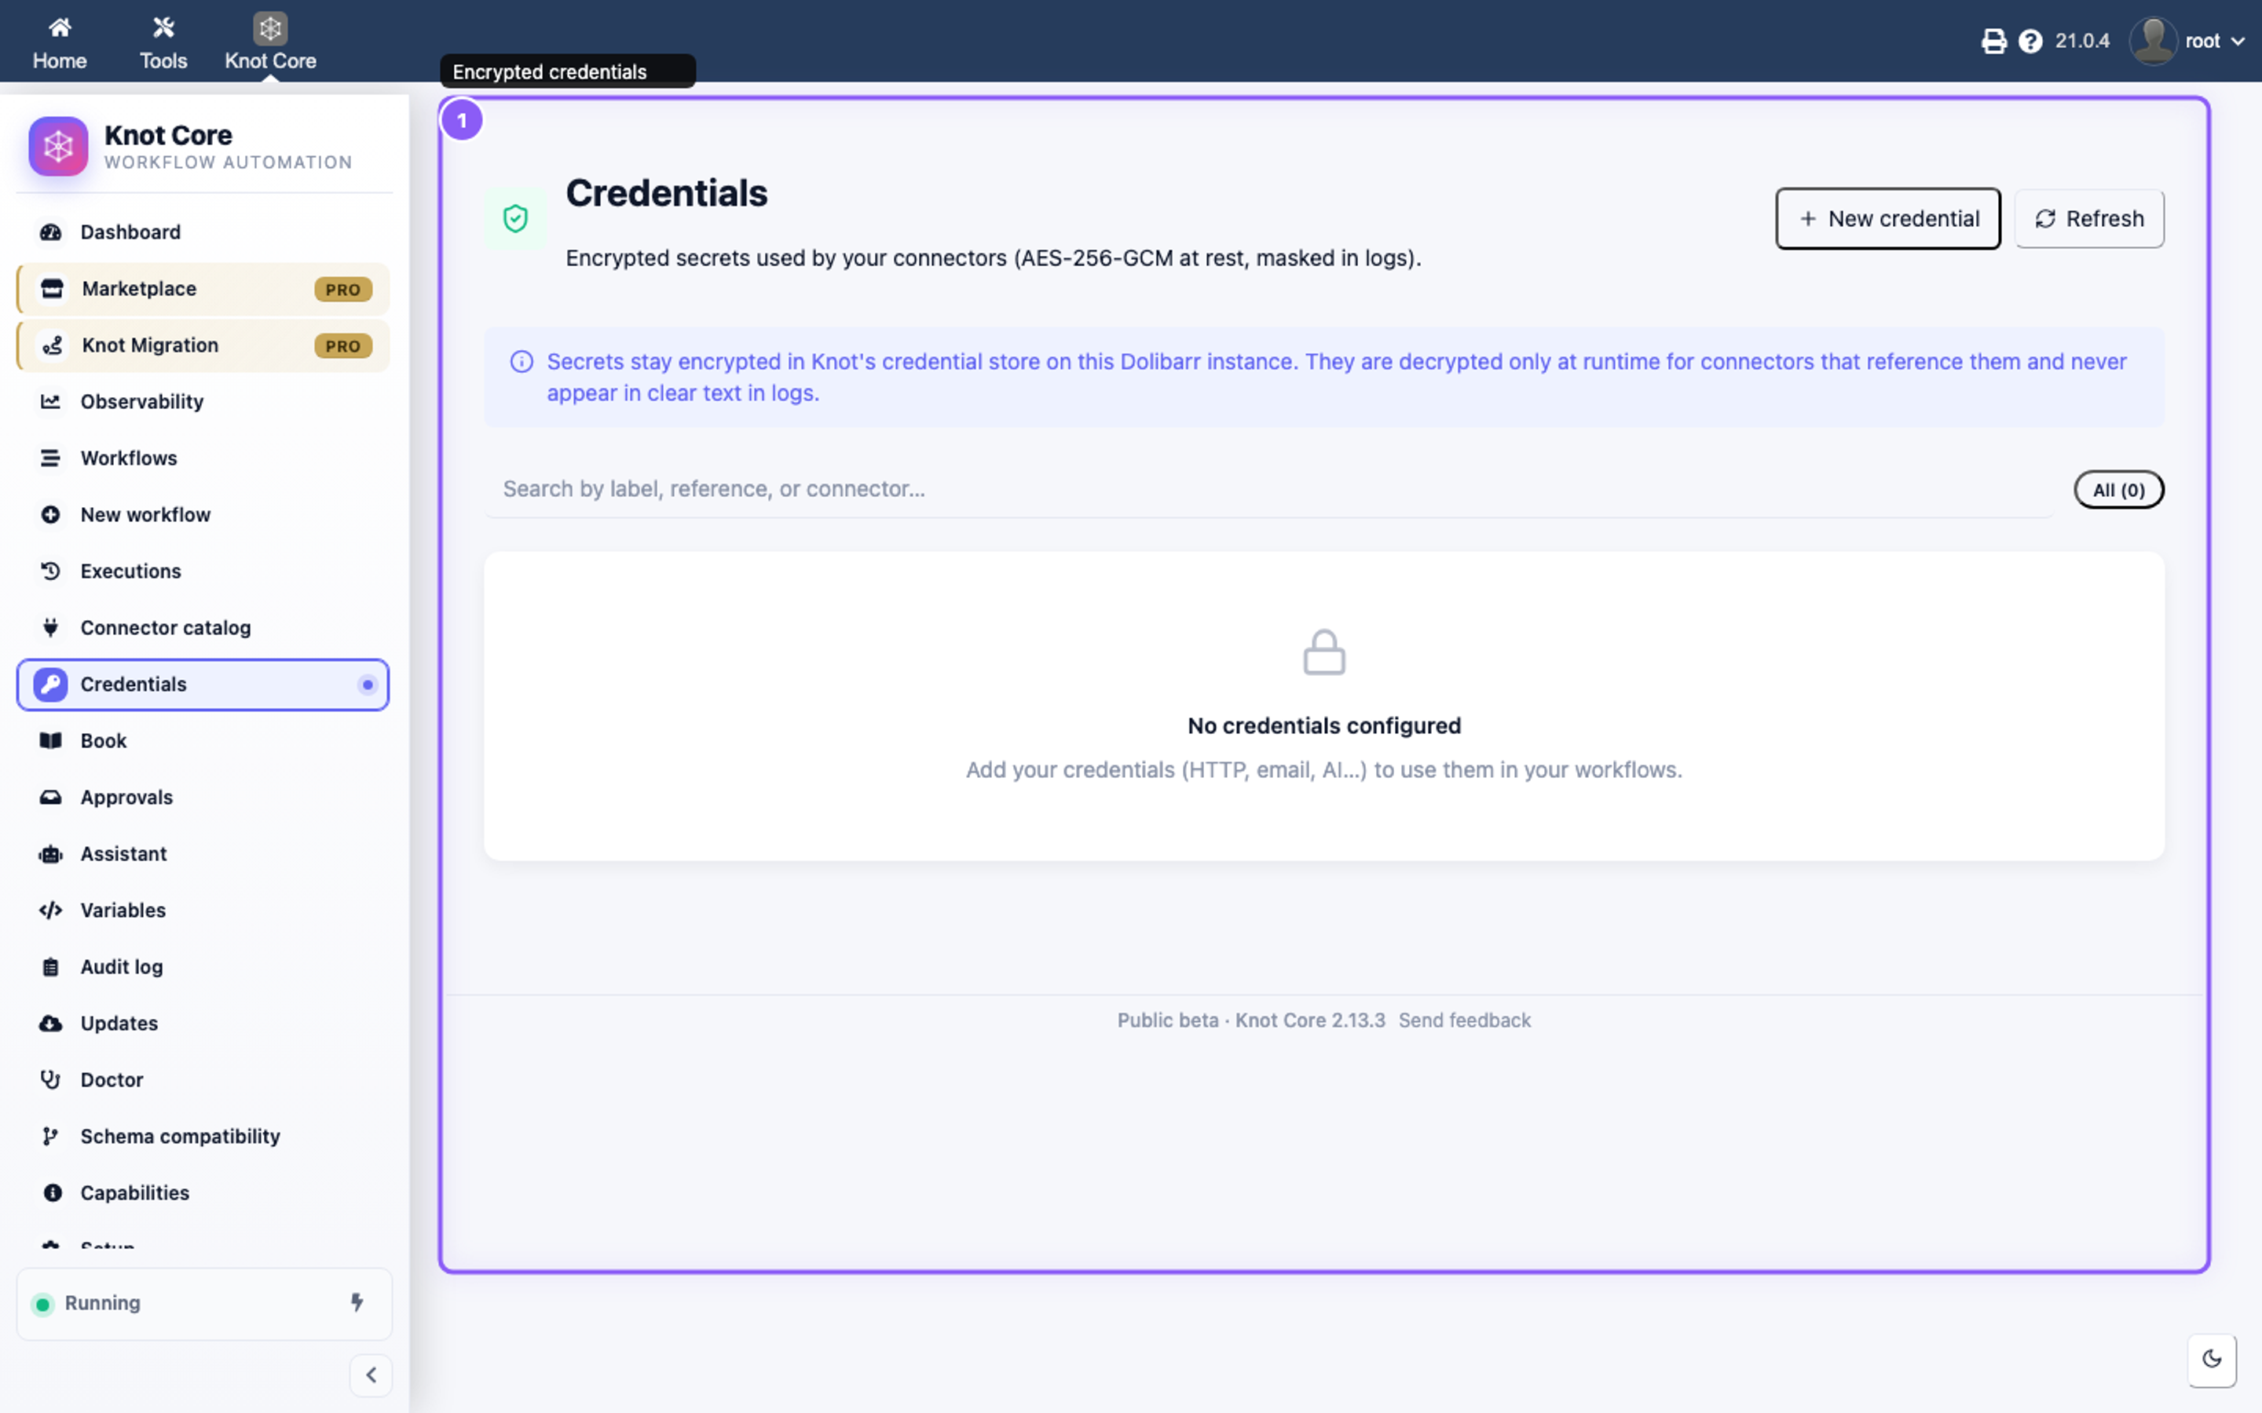Image resolution: width=2262 pixels, height=1413 pixels.
Task: Select the All (0) filter pill
Action: pos(2118,490)
